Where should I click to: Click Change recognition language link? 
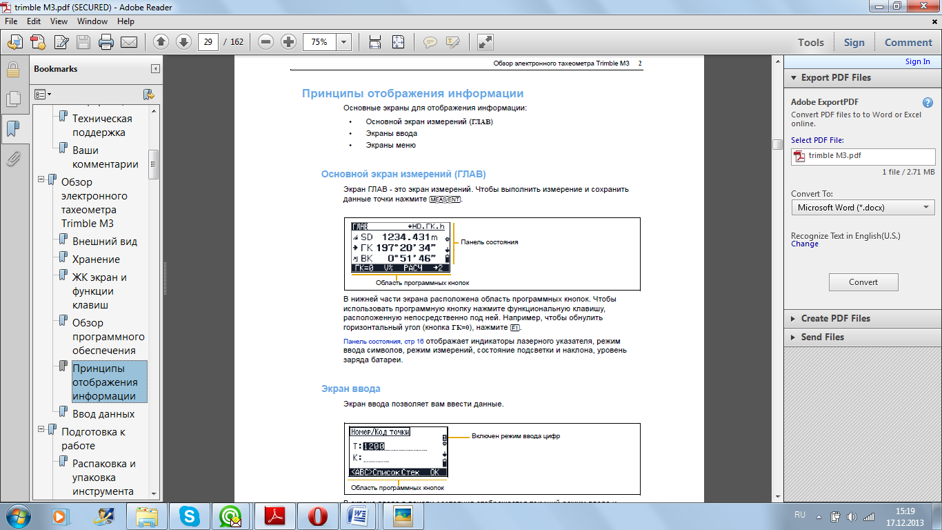805,244
